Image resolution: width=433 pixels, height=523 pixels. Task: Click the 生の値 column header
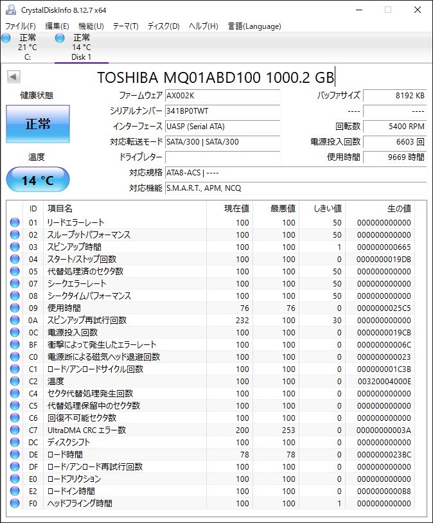click(380, 208)
